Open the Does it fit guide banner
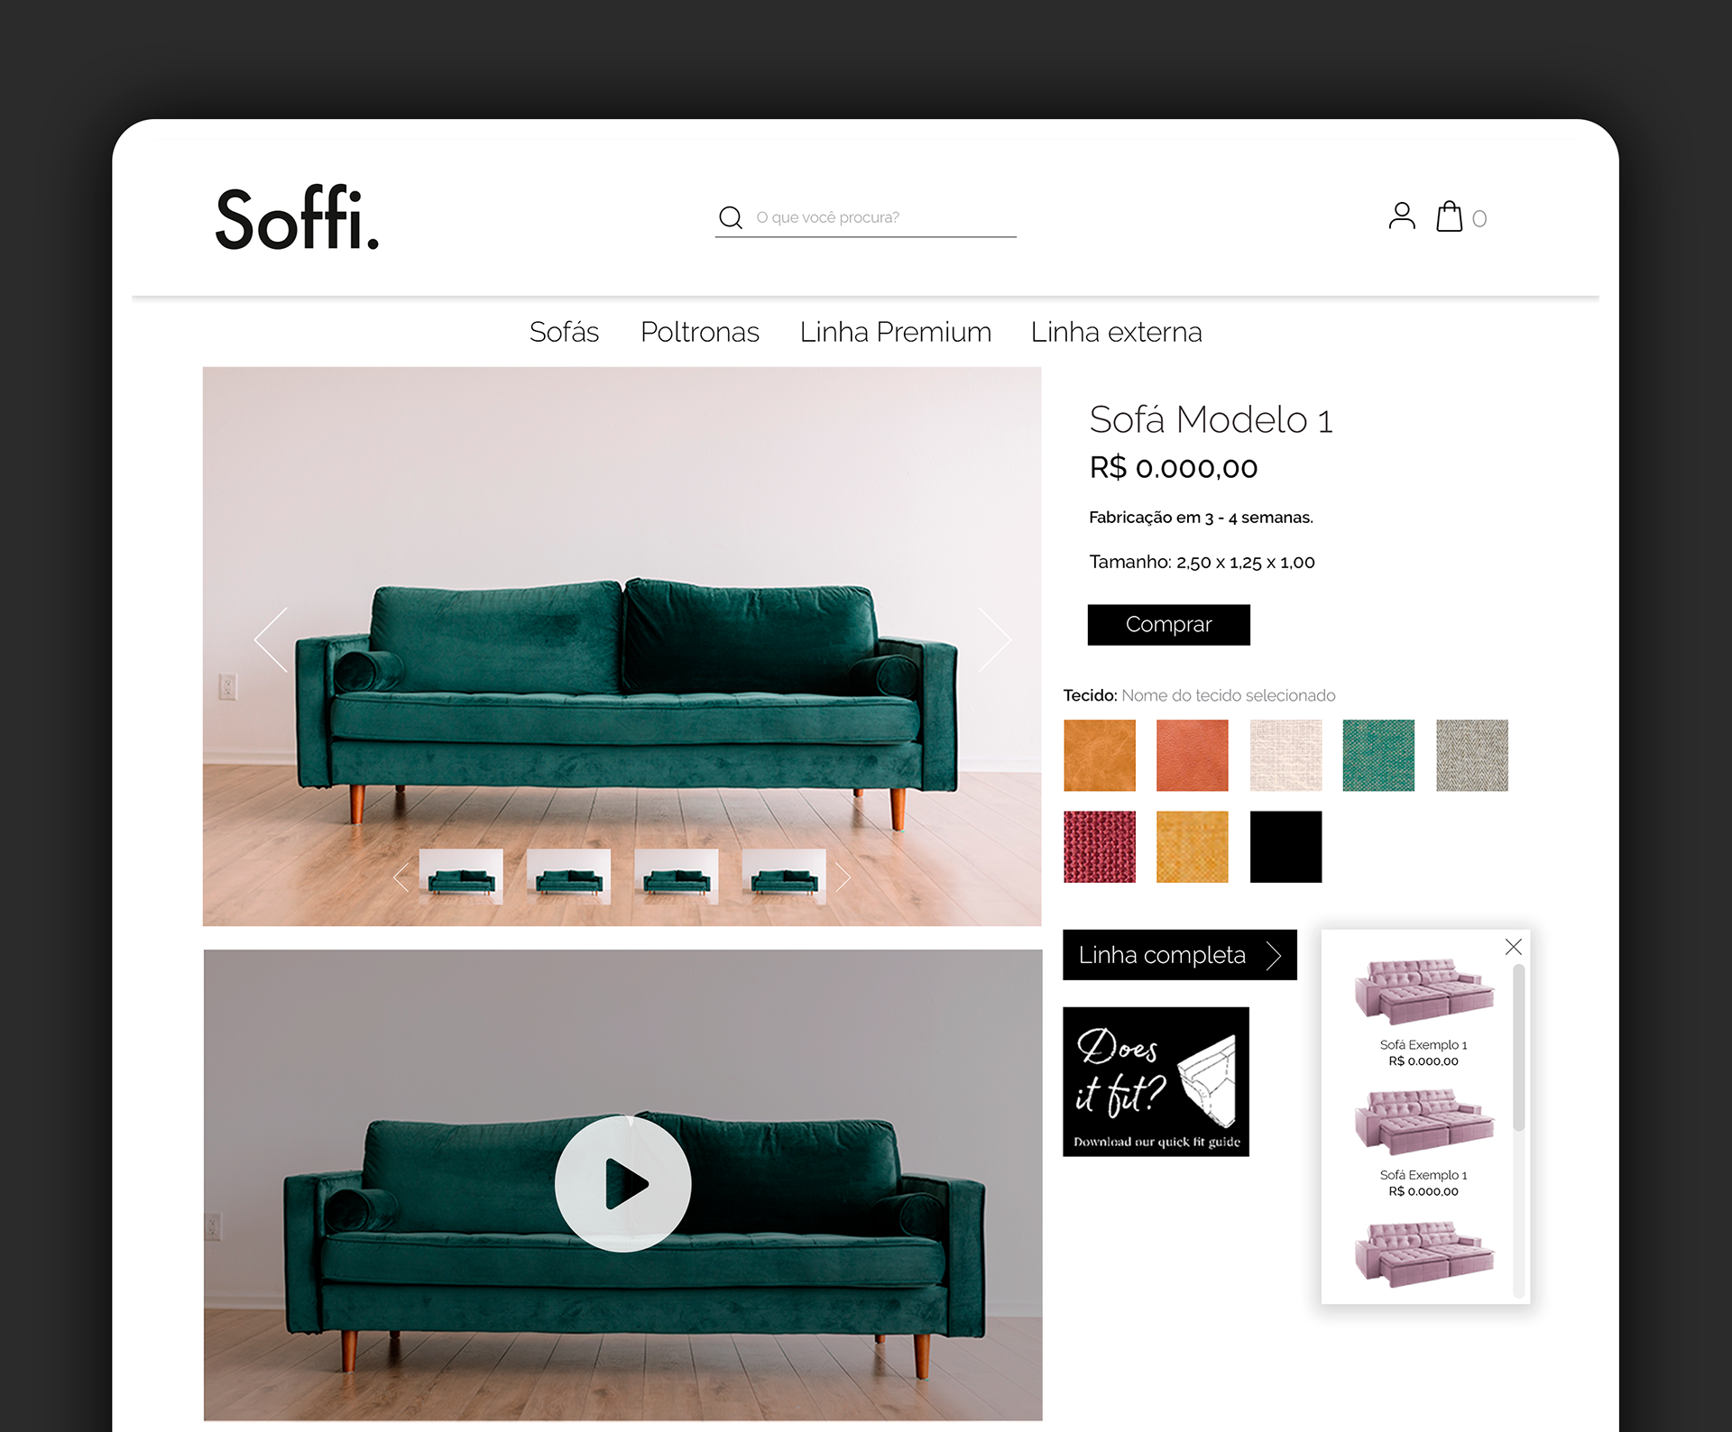The image size is (1732, 1432). tap(1156, 1082)
